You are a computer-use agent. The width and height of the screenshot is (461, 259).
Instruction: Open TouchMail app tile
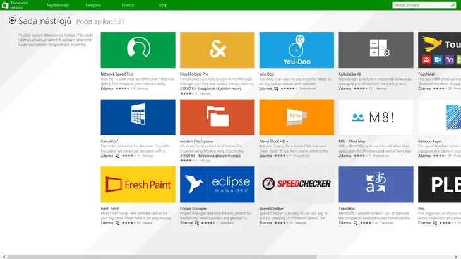[x=440, y=50]
